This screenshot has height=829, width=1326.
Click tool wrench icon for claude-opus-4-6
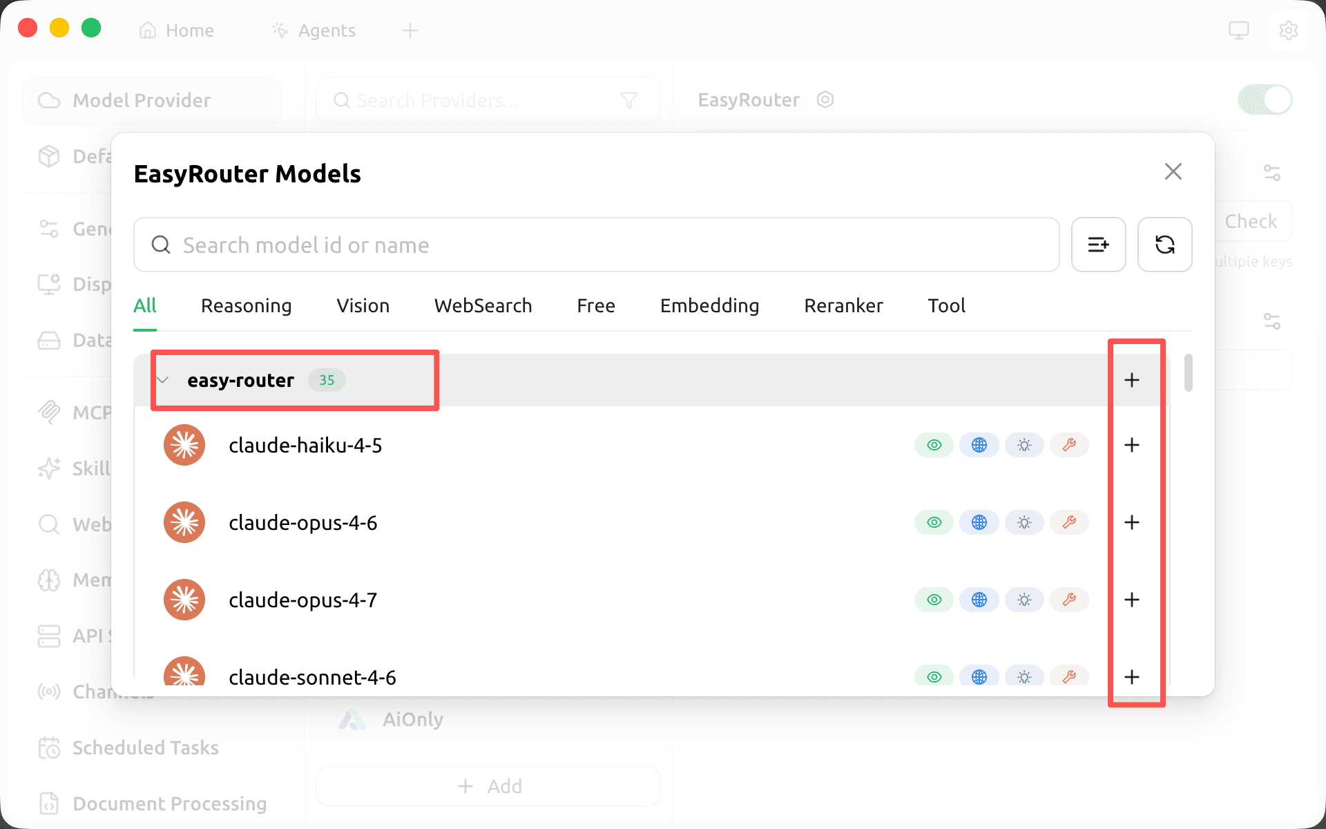tap(1069, 522)
